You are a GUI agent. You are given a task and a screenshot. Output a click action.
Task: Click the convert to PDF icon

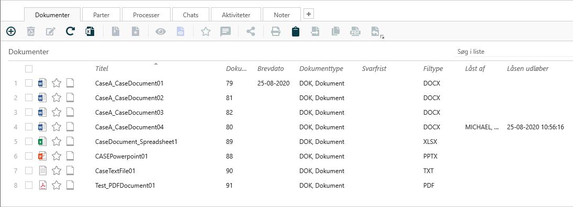(x=355, y=31)
